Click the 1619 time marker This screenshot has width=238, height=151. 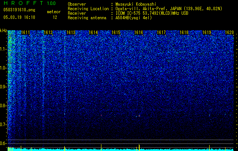point(207,32)
